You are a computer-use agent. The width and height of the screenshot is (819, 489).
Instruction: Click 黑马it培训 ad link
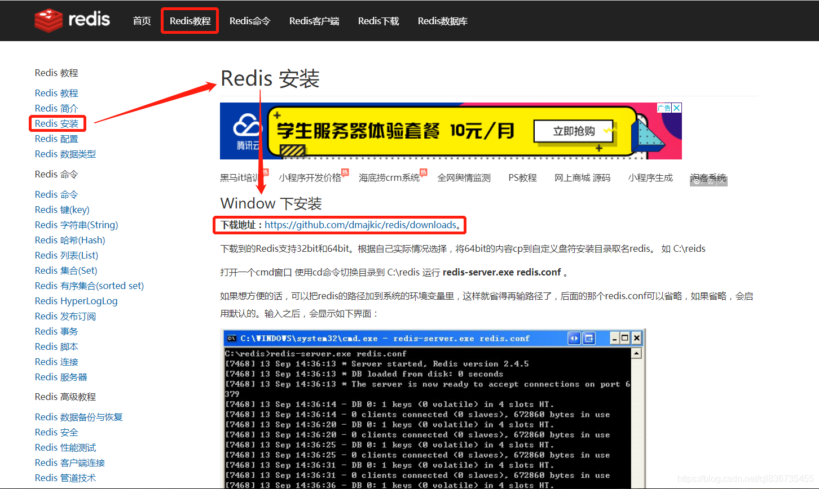[240, 177]
